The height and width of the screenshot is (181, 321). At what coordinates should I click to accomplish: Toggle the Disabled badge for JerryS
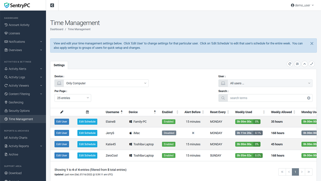[x=169, y=133]
